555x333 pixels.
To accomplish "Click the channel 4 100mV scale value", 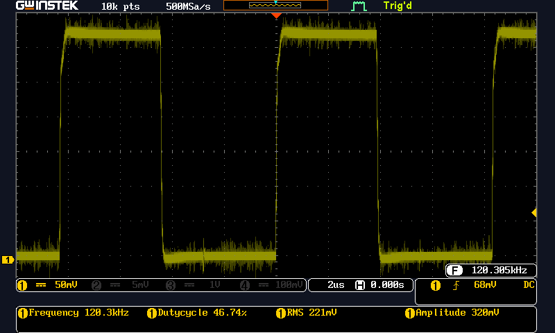I will [x=289, y=285].
